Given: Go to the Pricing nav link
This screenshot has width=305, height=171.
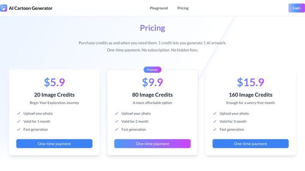Looking at the screenshot, I should (183, 8).
